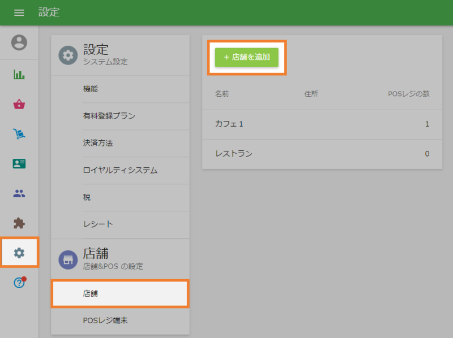
Task: Click the user account avatar icon
Action: [19, 42]
